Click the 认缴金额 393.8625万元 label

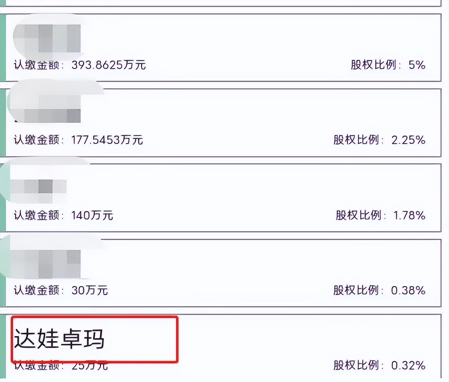tap(79, 65)
